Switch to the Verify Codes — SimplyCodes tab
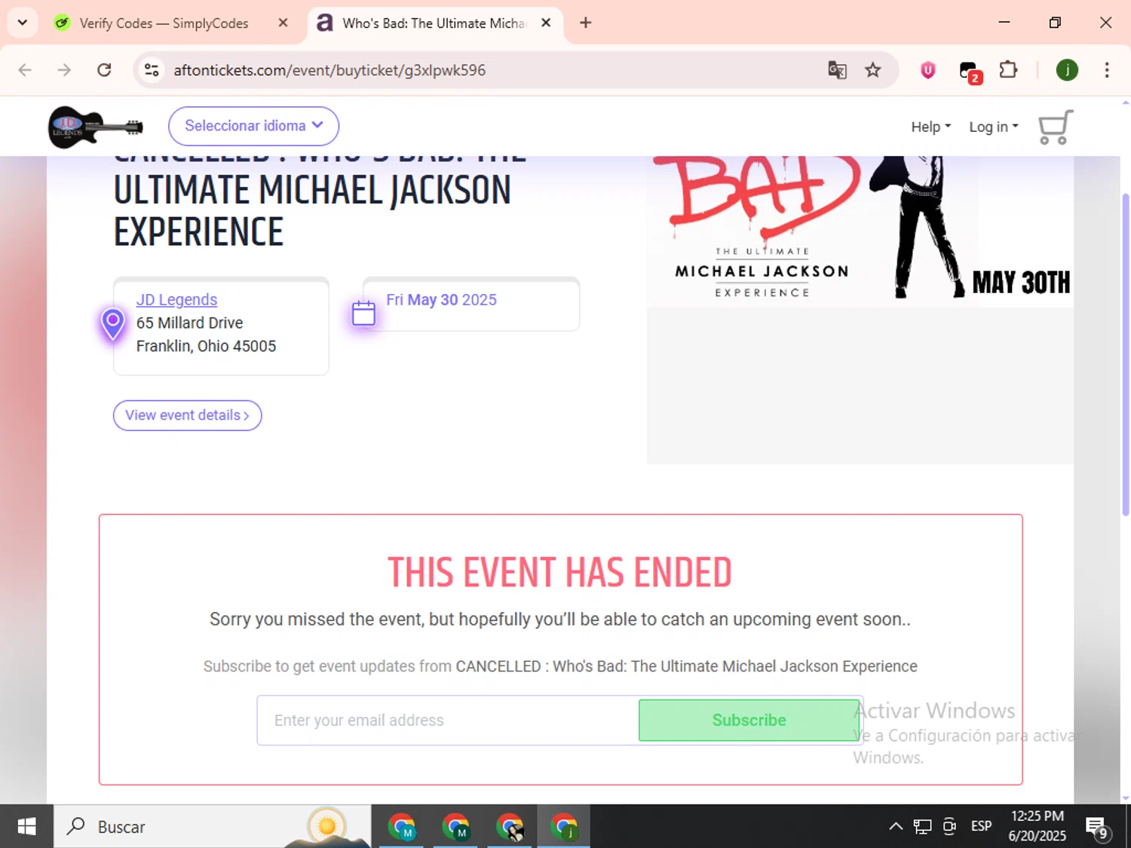This screenshot has width=1131, height=848. [163, 23]
